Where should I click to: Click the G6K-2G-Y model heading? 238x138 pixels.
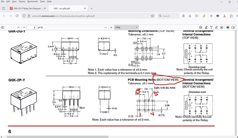point(17,31)
